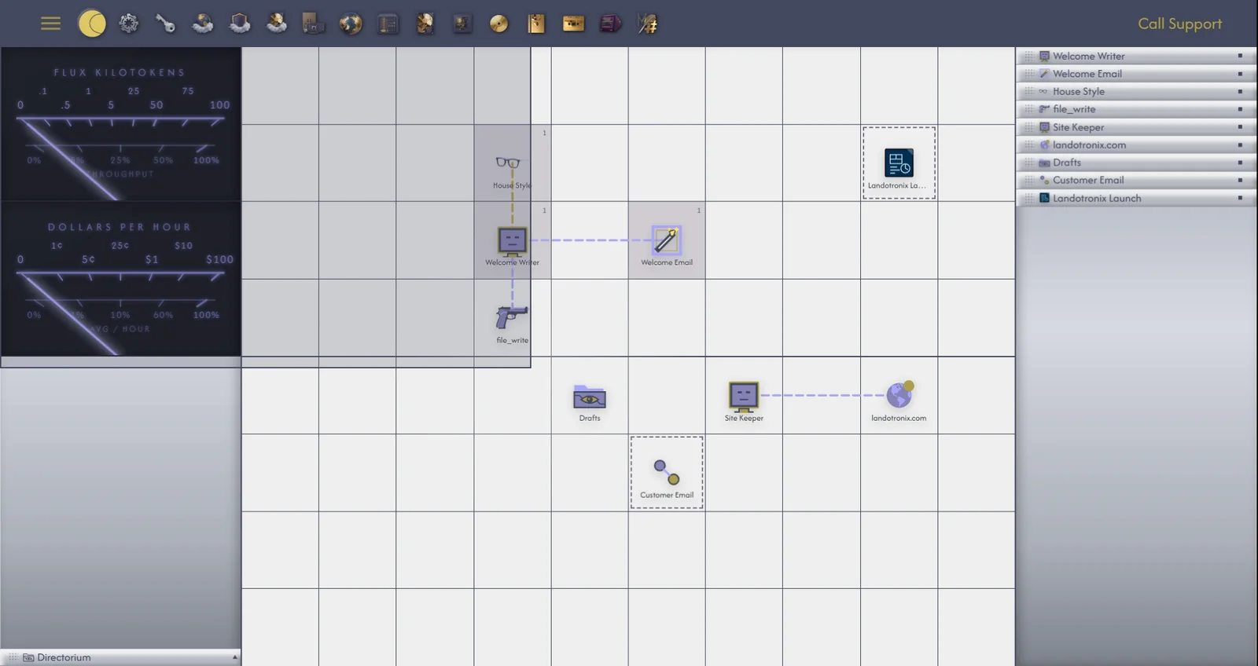Select Welcome Writer row in the side list

[1135, 56]
